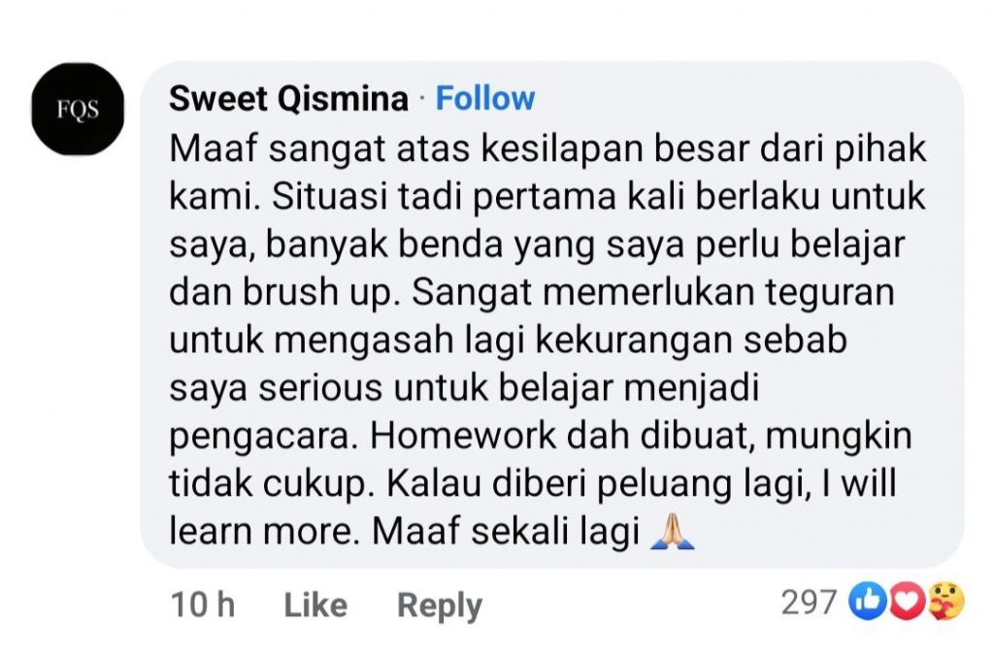This screenshot has height=654, width=994.
Task: View the 297 reactions count
Action: (x=809, y=602)
